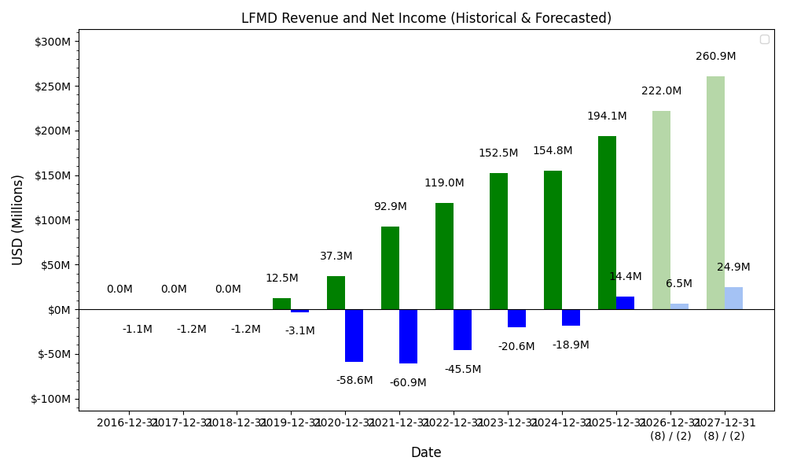Click the $300M y-axis tick label

(x=53, y=42)
